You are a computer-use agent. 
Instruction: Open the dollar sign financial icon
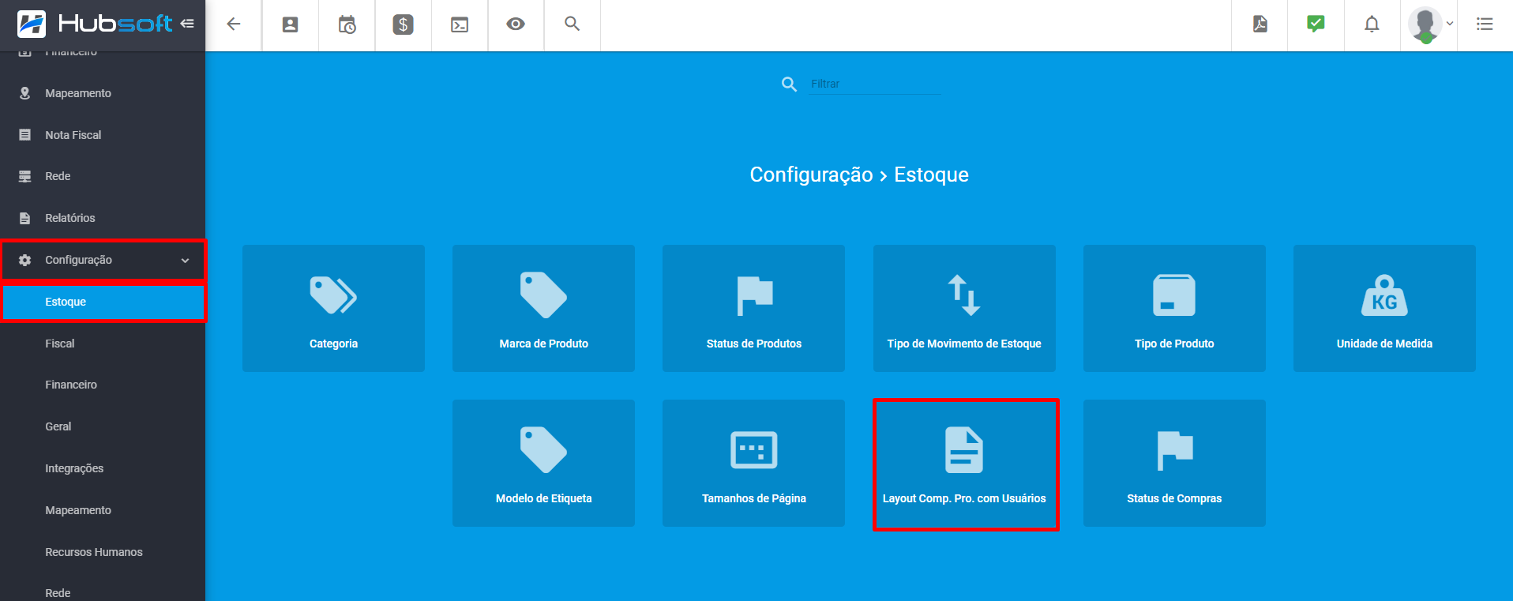(404, 24)
